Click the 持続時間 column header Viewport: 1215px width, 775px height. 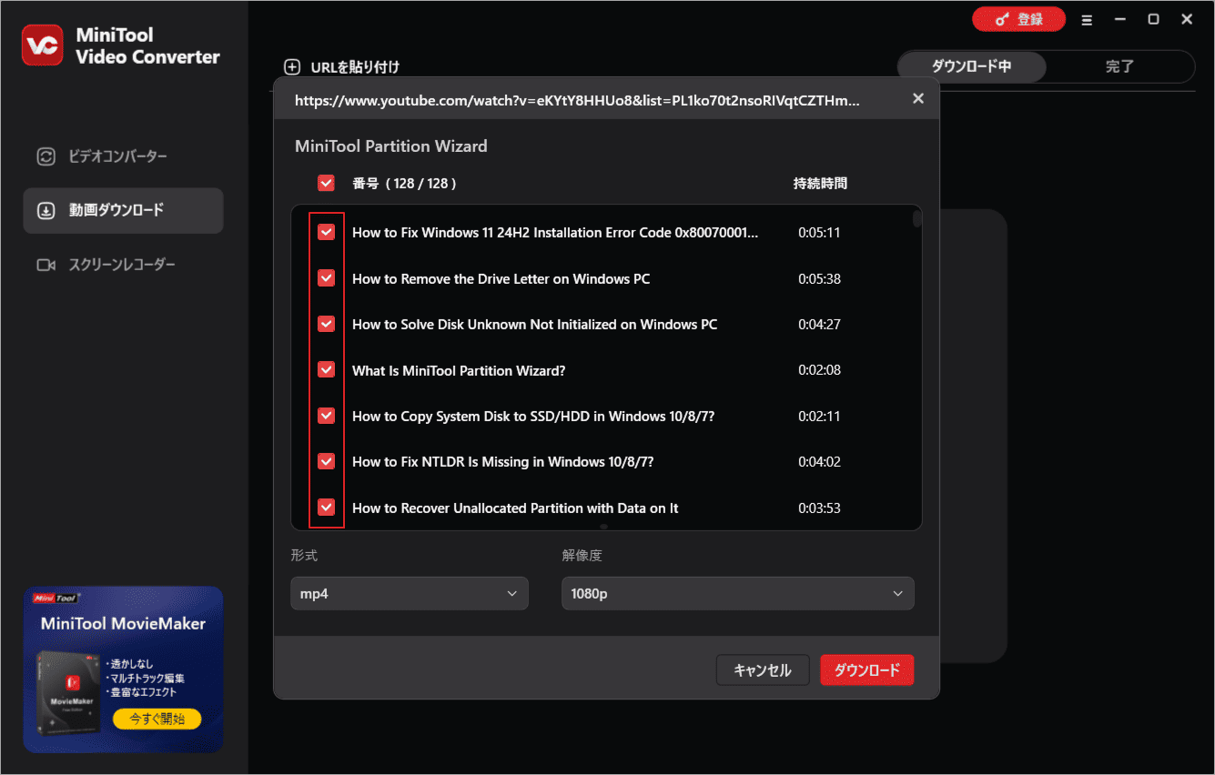click(x=820, y=183)
